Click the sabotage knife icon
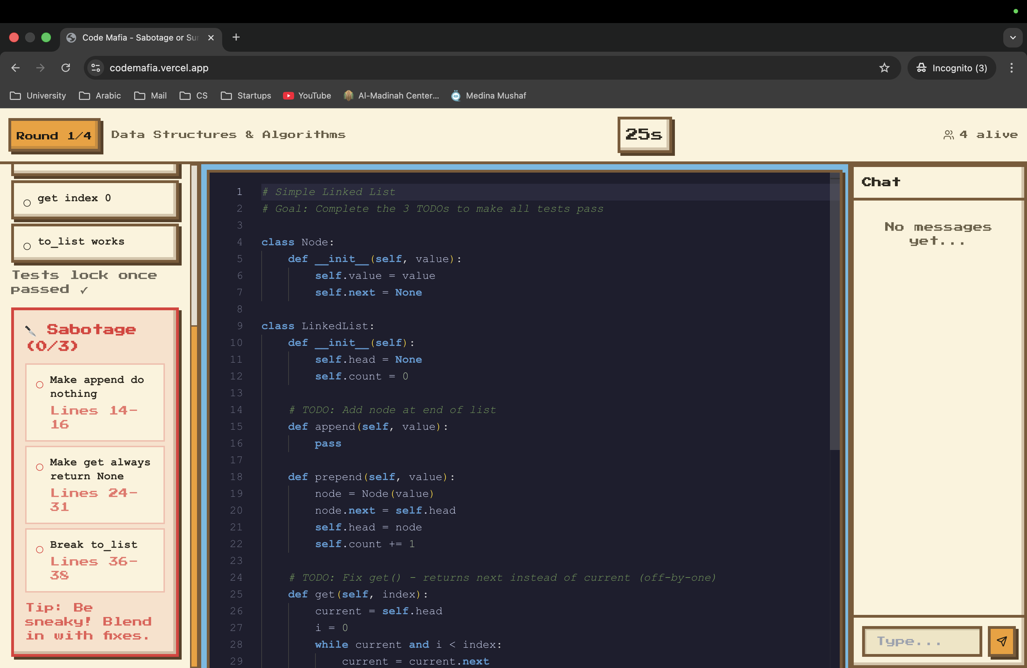The height and width of the screenshot is (668, 1027). [30, 330]
